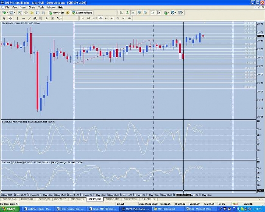
Task: Open the File menu
Action: click(7, 8)
